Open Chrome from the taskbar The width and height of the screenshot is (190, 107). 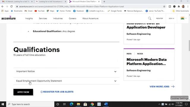click(x=92, y=104)
